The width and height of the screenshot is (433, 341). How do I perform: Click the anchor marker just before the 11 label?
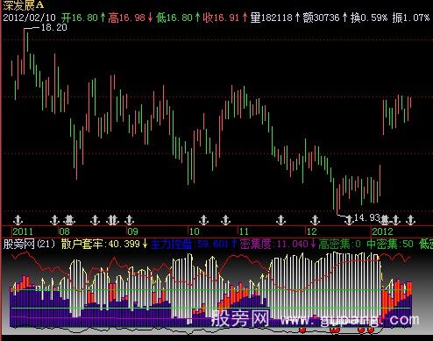point(225,220)
